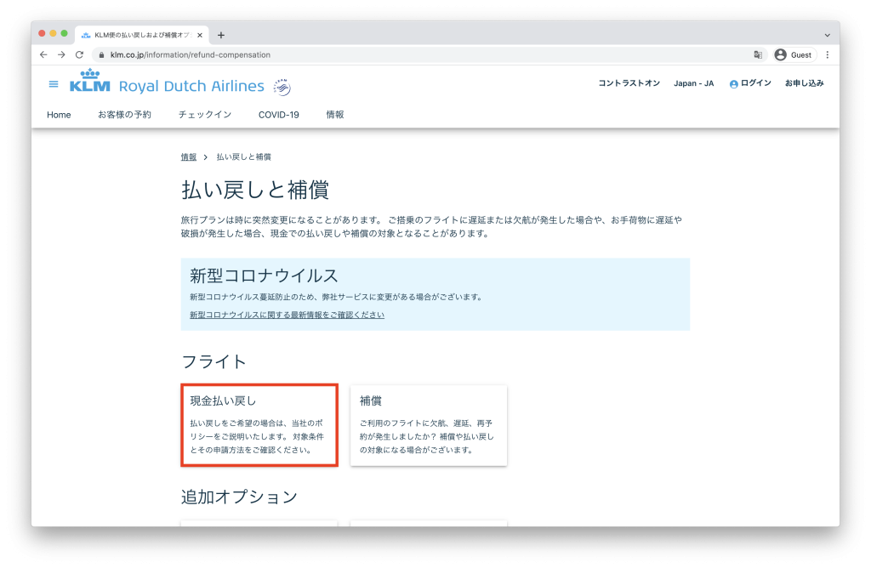The image size is (871, 568).
Task: Open the Guest profile button
Action: click(x=794, y=54)
